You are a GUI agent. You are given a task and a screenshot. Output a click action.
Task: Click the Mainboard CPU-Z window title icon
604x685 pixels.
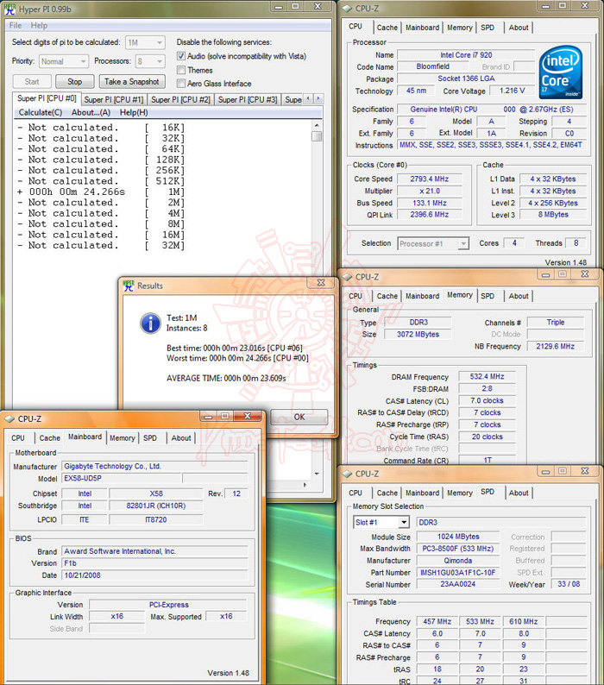[x=9, y=419]
